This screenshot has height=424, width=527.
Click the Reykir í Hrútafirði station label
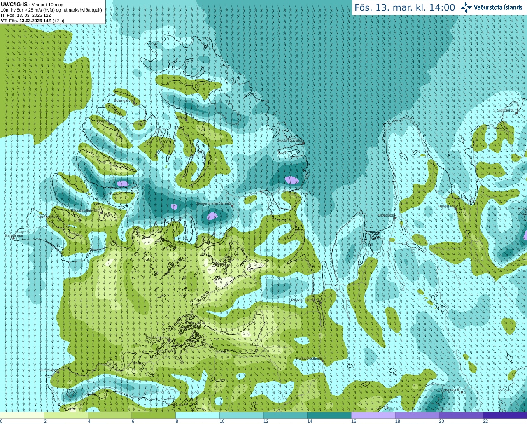pos(305,300)
